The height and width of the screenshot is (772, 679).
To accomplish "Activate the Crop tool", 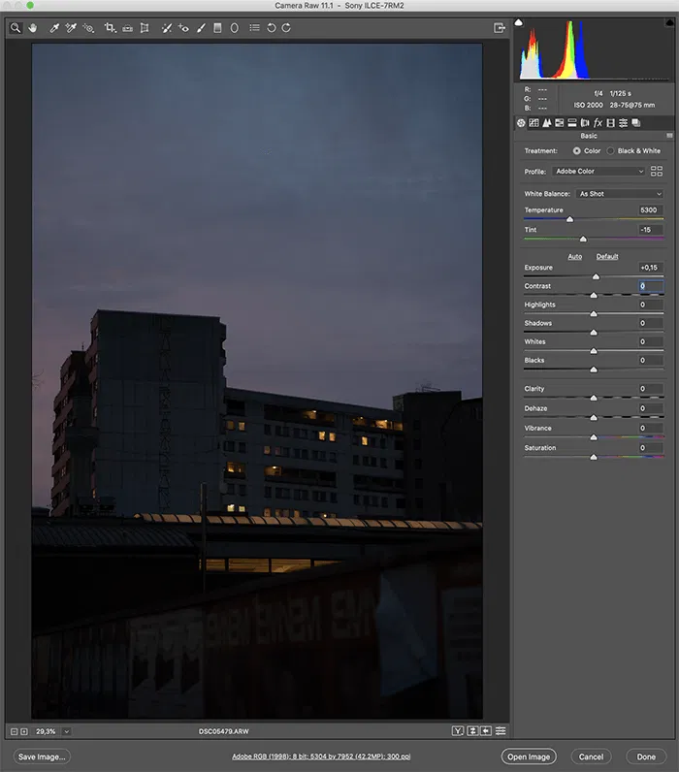I will point(110,28).
